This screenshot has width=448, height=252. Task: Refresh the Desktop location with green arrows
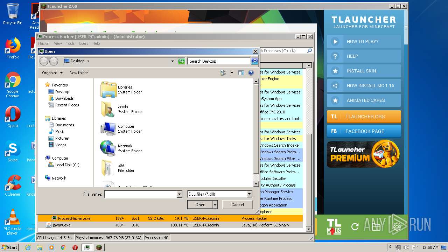(181, 61)
